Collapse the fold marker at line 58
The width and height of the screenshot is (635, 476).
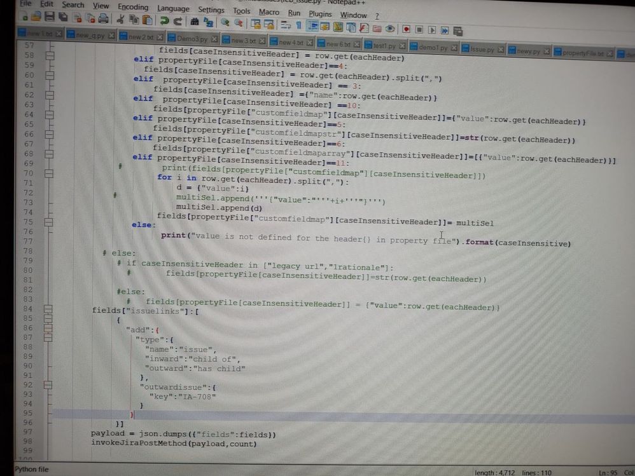50,55
